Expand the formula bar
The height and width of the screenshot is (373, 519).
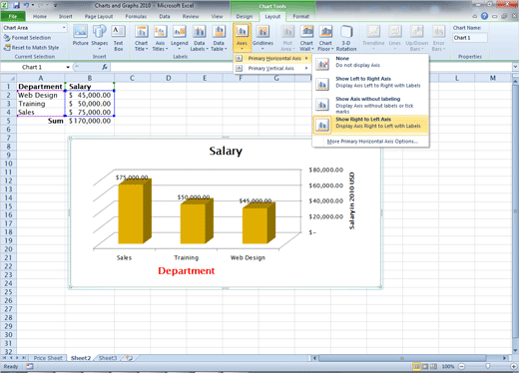(x=515, y=67)
